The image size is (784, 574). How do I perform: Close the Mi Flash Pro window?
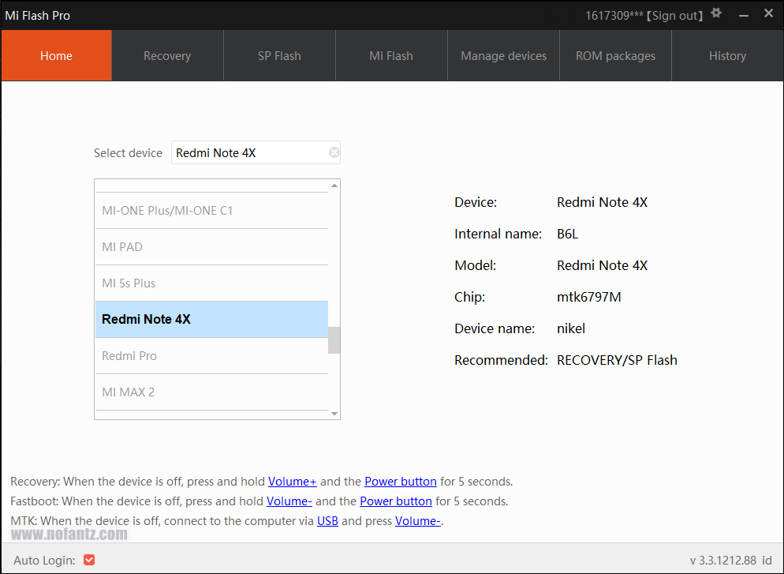click(768, 13)
